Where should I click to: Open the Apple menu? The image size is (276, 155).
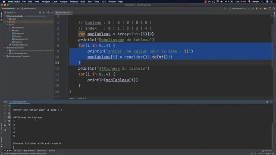pos(4,2)
